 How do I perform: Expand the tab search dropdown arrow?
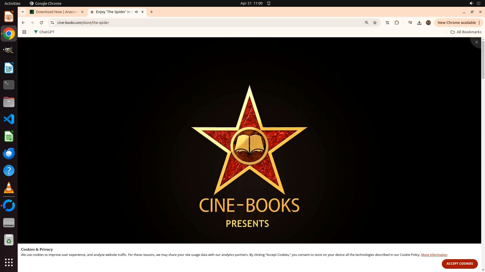click(23, 12)
